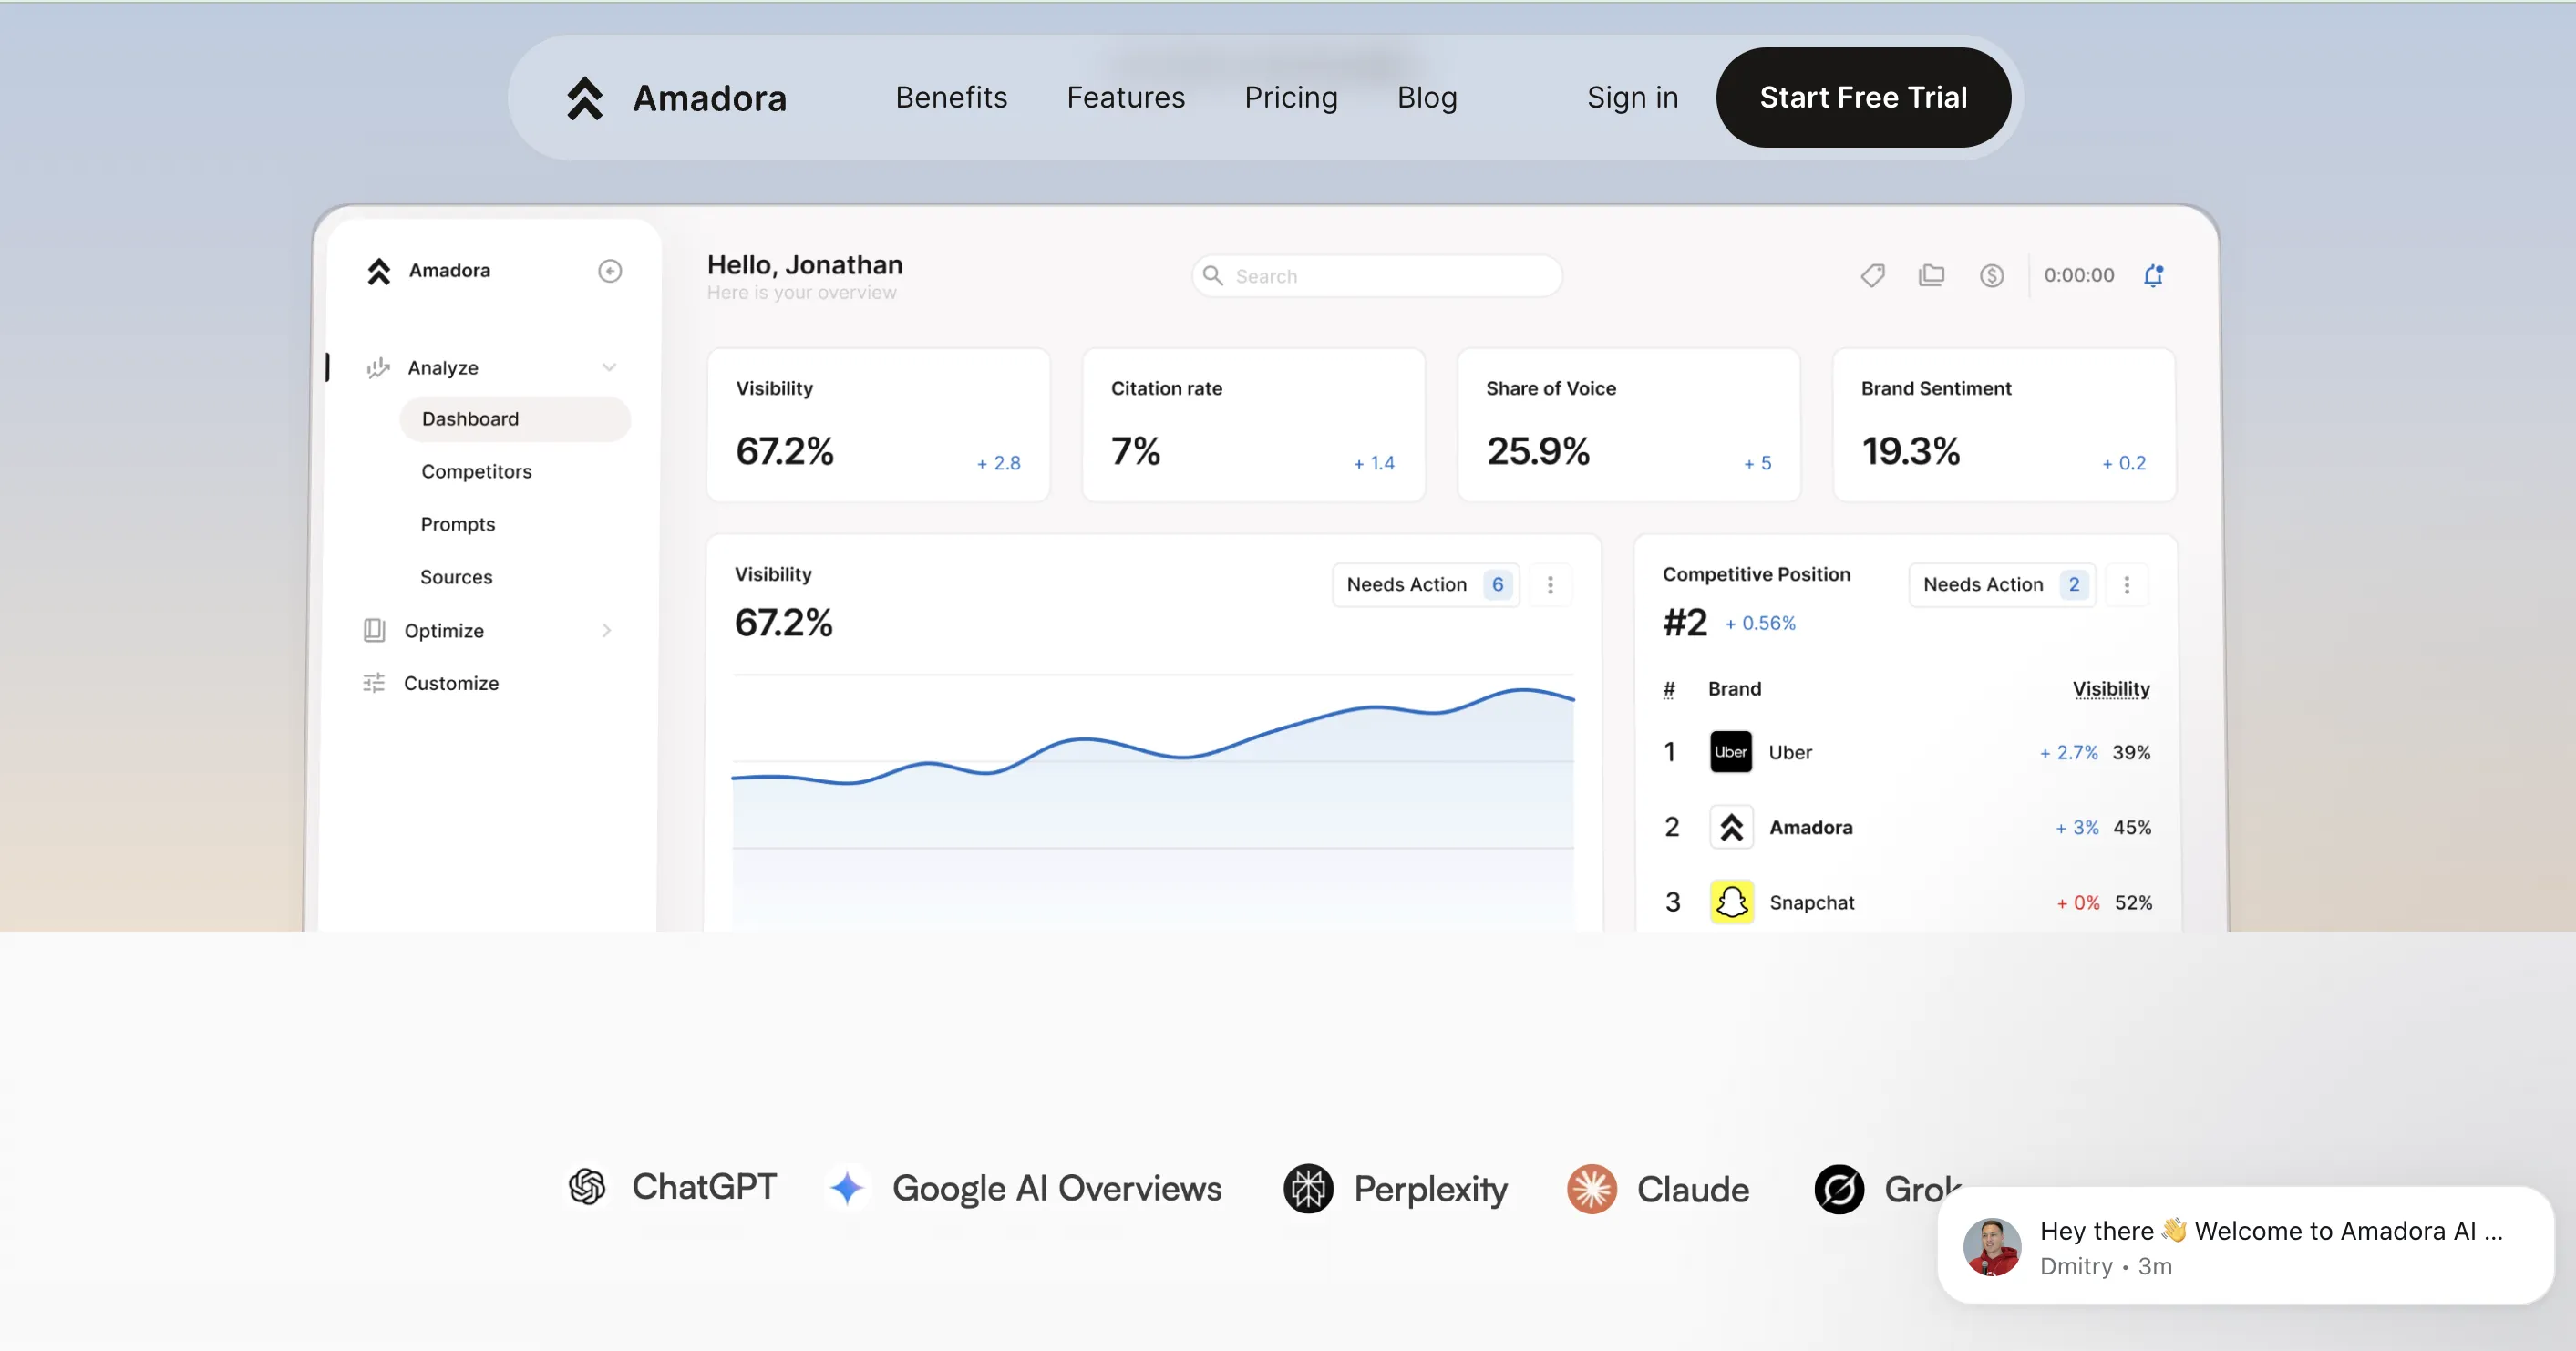The width and height of the screenshot is (2576, 1351).
Task: Open the Pricing nav item
Action: pos(1290,98)
